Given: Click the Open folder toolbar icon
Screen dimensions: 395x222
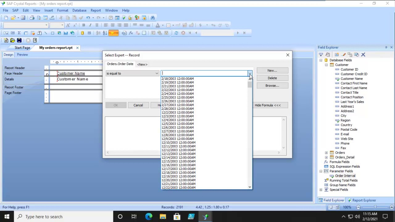Looking at the screenshot, I should tap(13, 18).
